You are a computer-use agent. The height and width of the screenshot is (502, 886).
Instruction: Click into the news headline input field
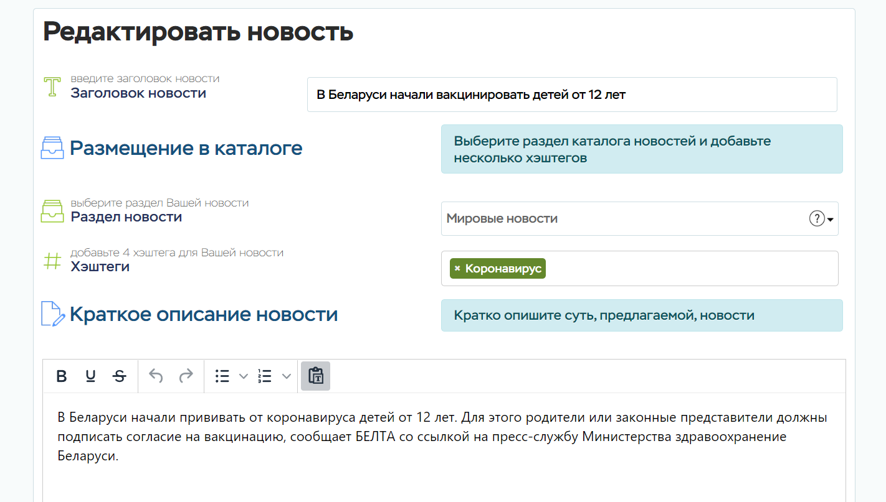point(571,95)
